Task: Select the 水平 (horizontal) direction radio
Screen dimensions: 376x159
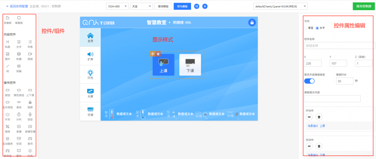Action: (x=317, y=28)
